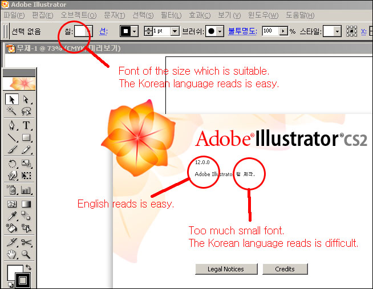Click the brush preview black dot
Image resolution: width=373 pixels, height=289 pixels.
point(211,31)
